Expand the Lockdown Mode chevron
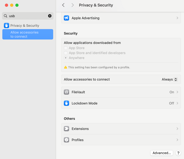The height and width of the screenshot is (159, 184). (x=177, y=103)
